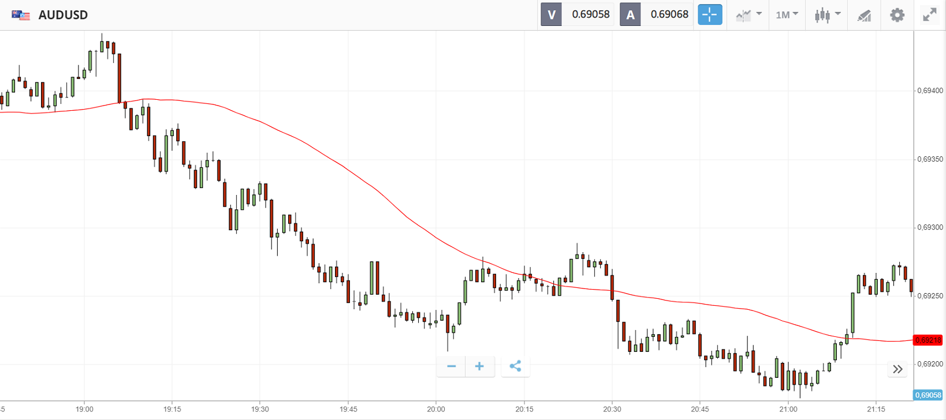Open the compare instruments dropdown
Viewport: 946px width, 420px height.
[x=749, y=15]
